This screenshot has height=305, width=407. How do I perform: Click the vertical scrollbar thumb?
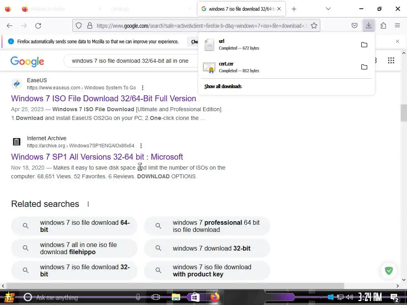pos(403,113)
